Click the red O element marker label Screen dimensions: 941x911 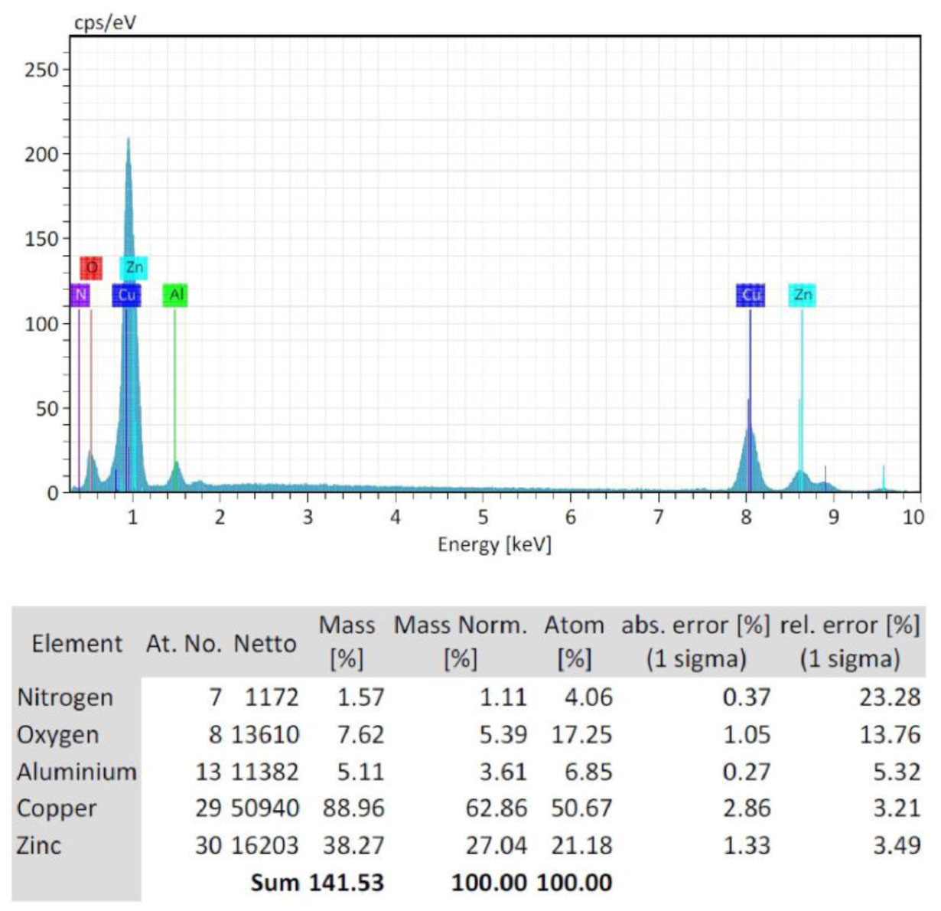coord(91,268)
